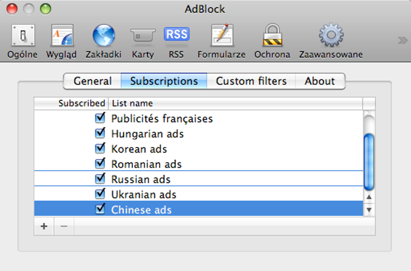This screenshot has height=271, width=411.
Task: Uncheck Romanian ads subscription
Action: [100, 164]
